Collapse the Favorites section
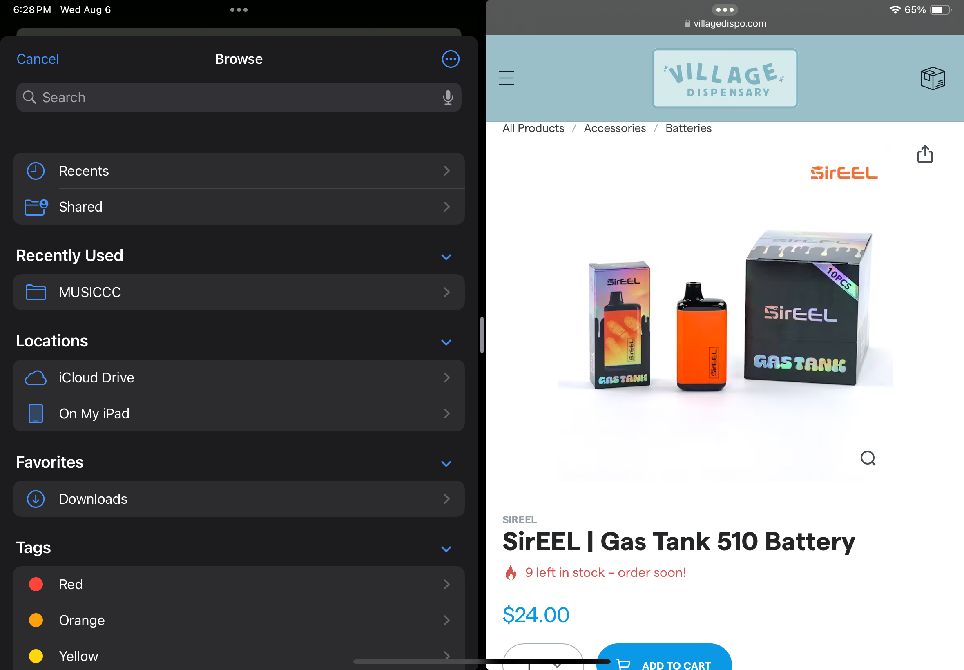 446,463
